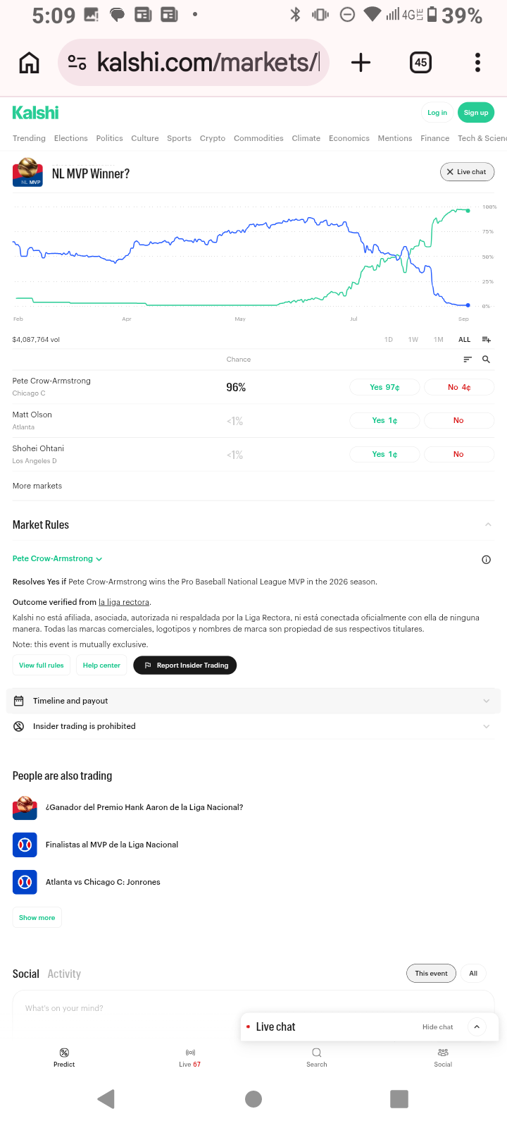
Task: Open the Sports category tab
Action: tap(179, 138)
